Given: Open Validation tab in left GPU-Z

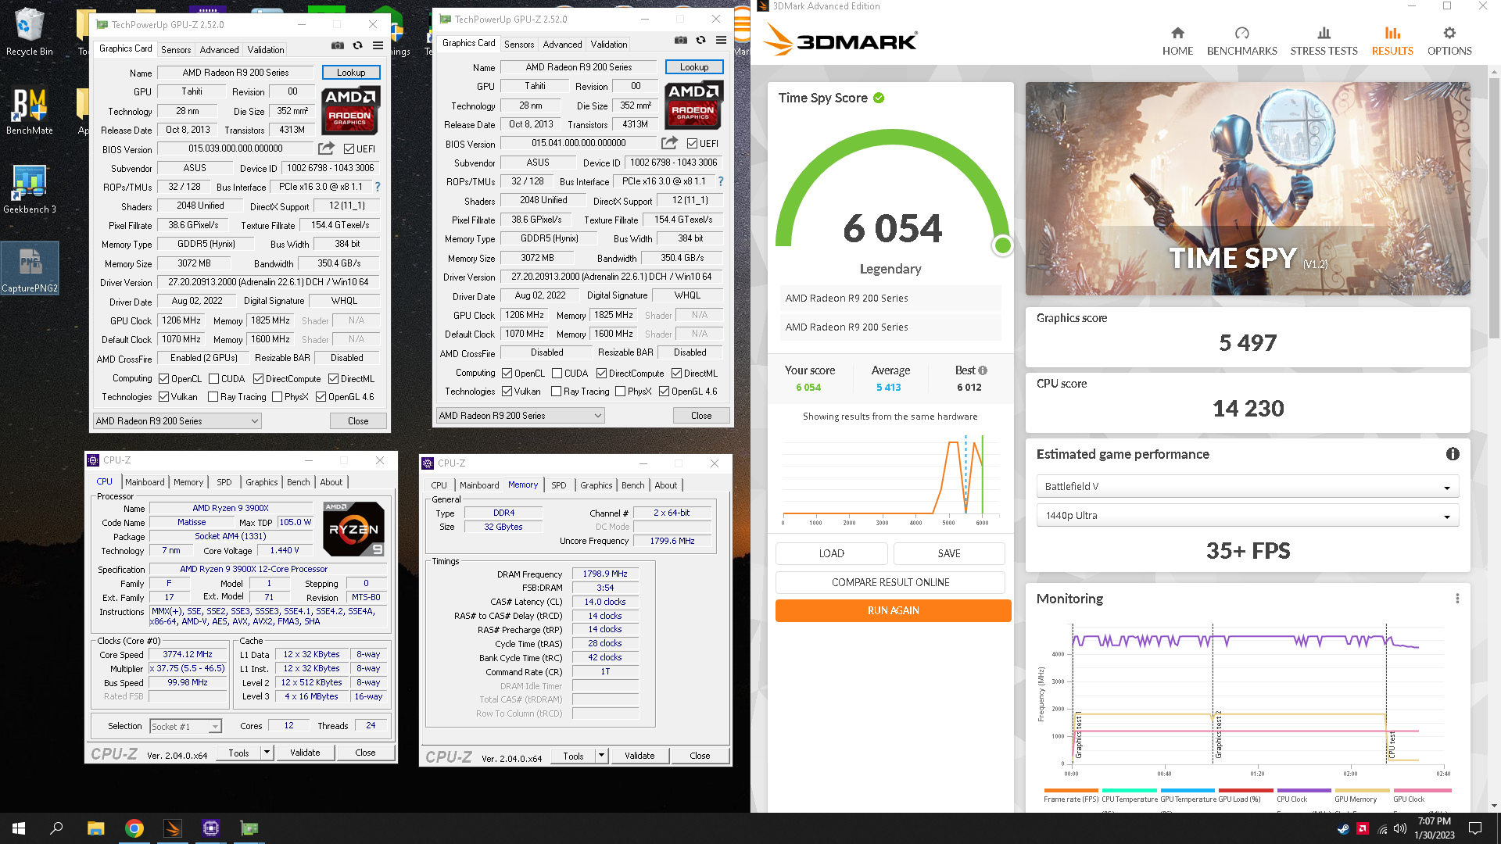Looking at the screenshot, I should click(x=266, y=50).
